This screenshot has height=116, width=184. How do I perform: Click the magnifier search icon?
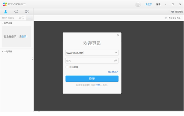click(x=23, y=18)
